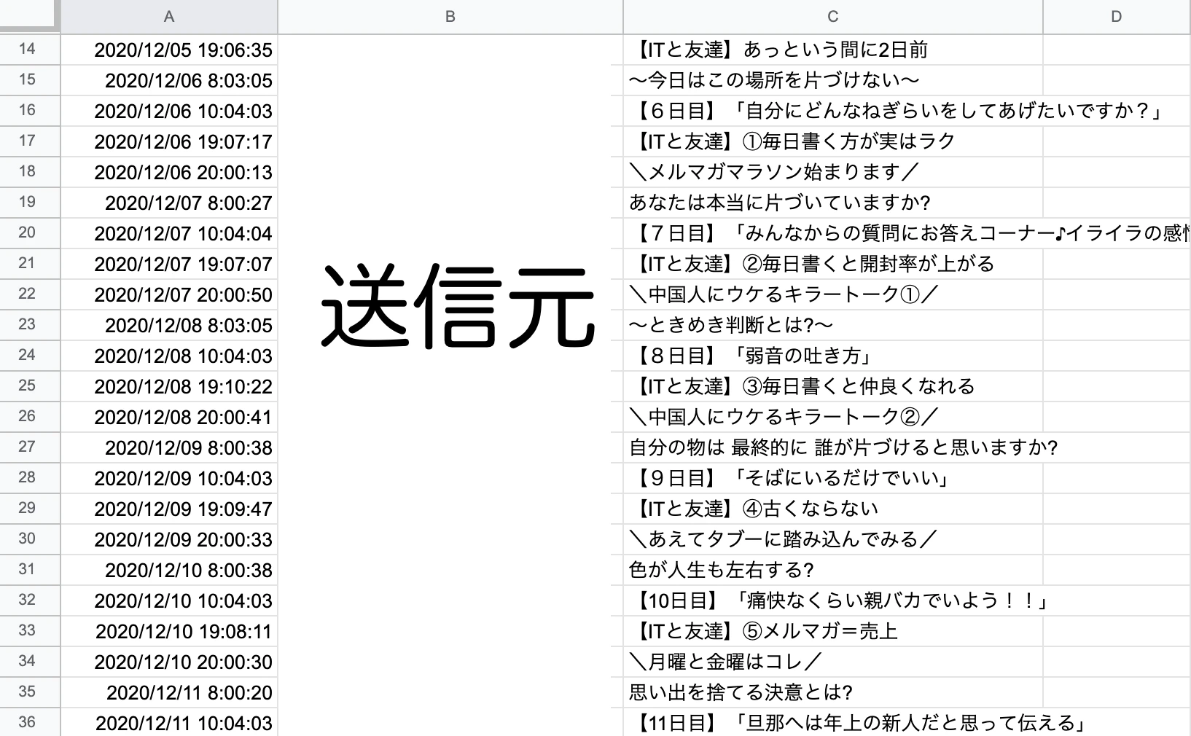Click cell ＼中国人にウケるキラートーク②／
Screen dimensions: 1191x736
coord(833,417)
